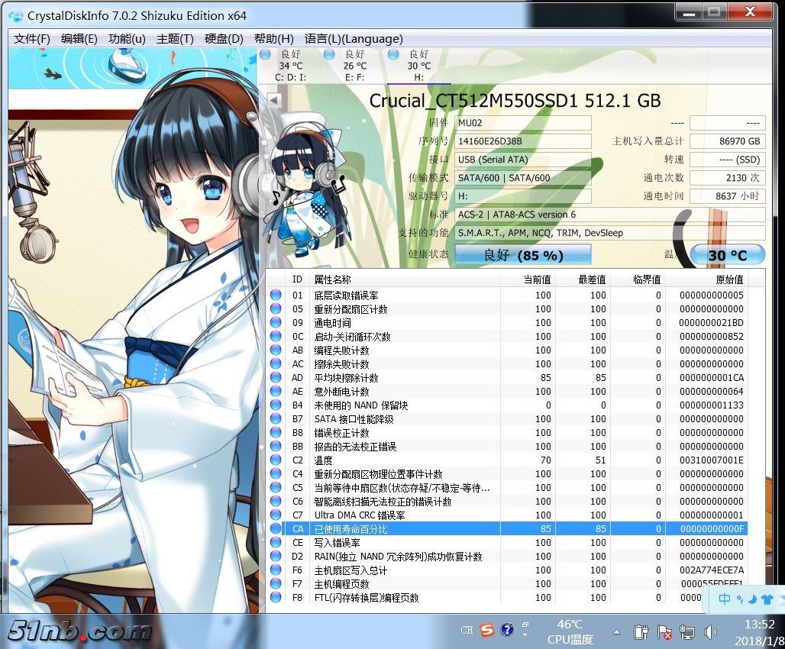This screenshot has width=785, height=649.
Task: Click the blue help question mark icon
Action: (x=507, y=630)
